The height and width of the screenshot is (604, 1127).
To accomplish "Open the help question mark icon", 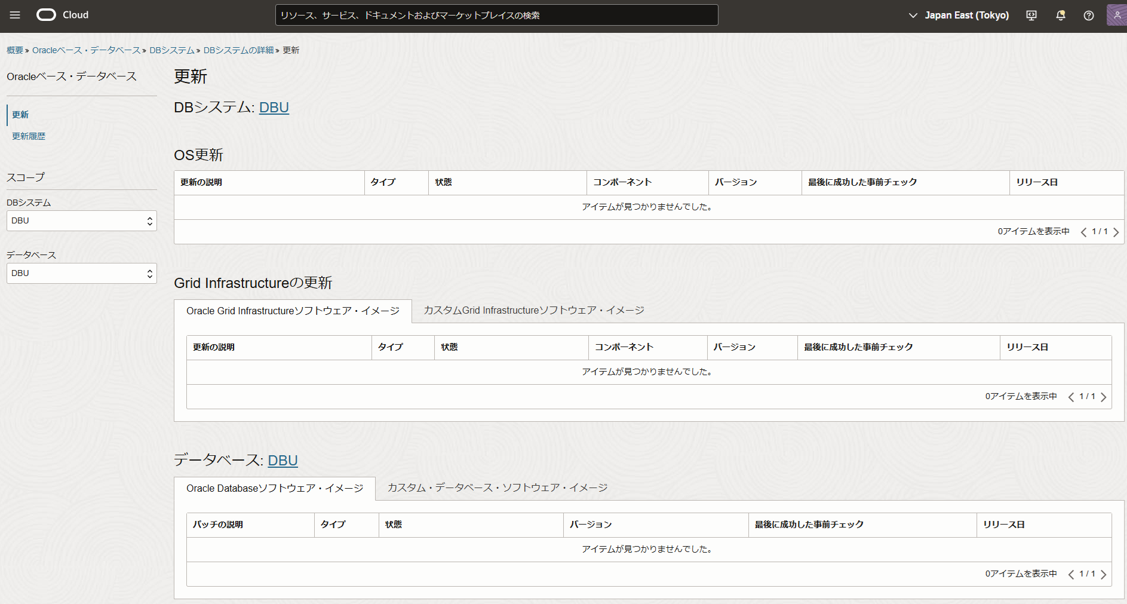I will click(x=1089, y=16).
